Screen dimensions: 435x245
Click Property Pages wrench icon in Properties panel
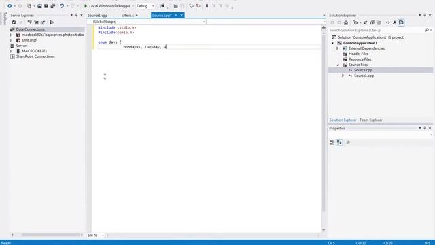click(348, 142)
